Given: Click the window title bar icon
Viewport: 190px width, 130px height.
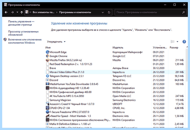Looking at the screenshot, I should coord(5,5).
